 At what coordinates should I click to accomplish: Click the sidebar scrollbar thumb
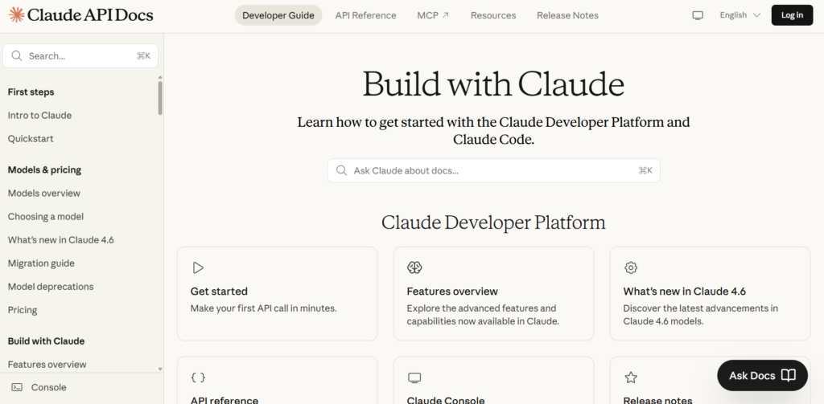click(x=160, y=98)
